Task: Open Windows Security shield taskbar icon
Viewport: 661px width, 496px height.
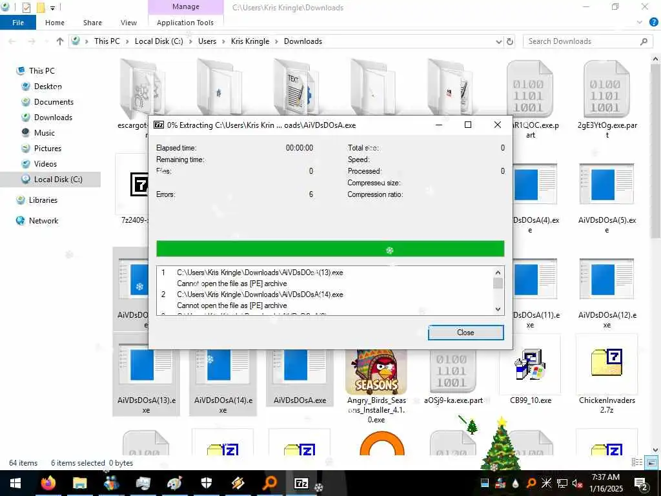Action: click(x=206, y=483)
